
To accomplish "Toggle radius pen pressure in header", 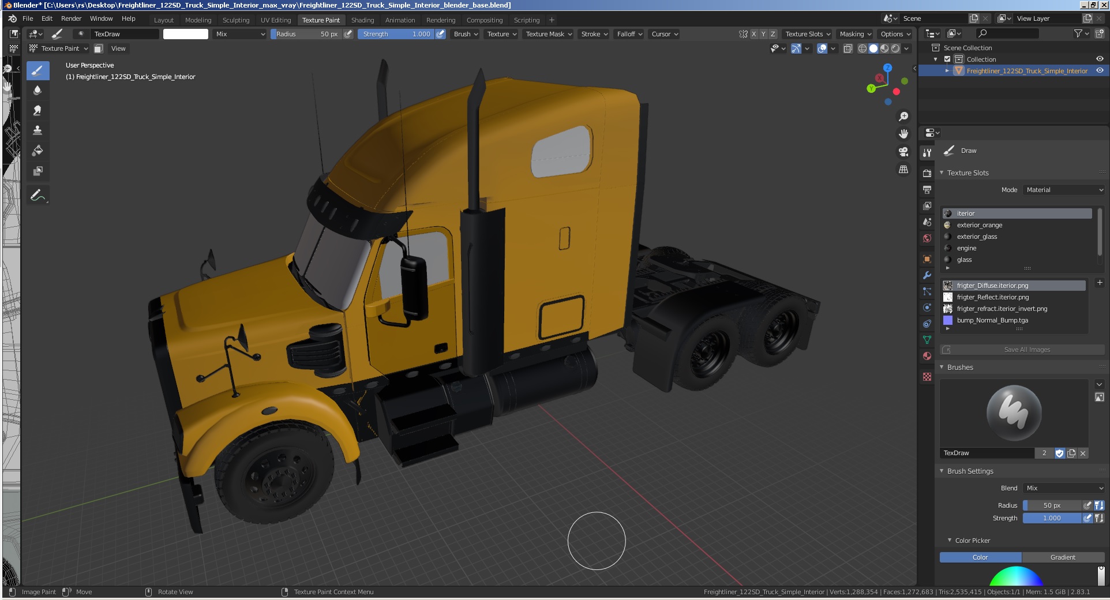I will click(348, 34).
